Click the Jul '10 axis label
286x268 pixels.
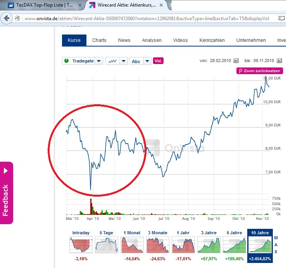[x=164, y=218]
